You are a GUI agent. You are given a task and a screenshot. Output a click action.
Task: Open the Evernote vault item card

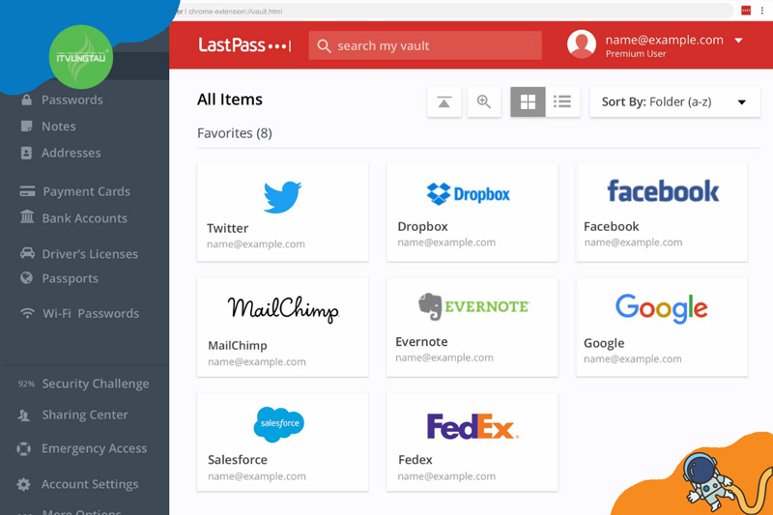(472, 328)
